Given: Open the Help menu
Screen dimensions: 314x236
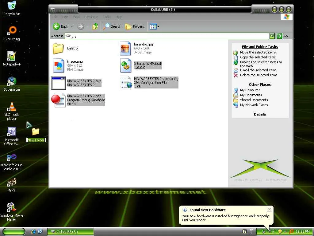Looking at the screenshot, I should (119, 17).
